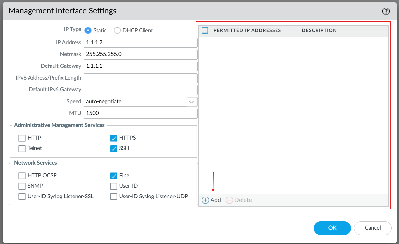Enable the HTTP management service
399x244 pixels.
coord(22,138)
